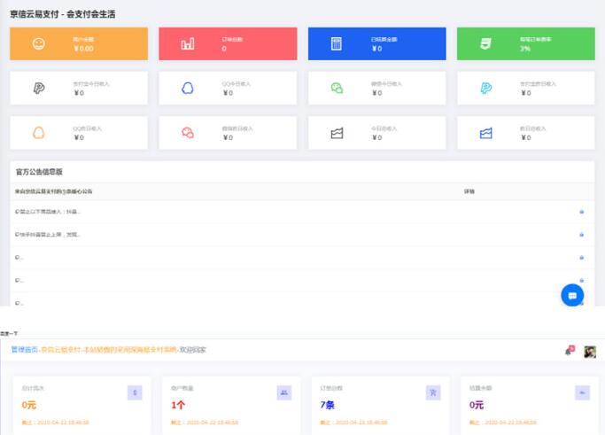
Task: Click the calculator icon on blue card
Action: pyautogui.click(x=337, y=44)
